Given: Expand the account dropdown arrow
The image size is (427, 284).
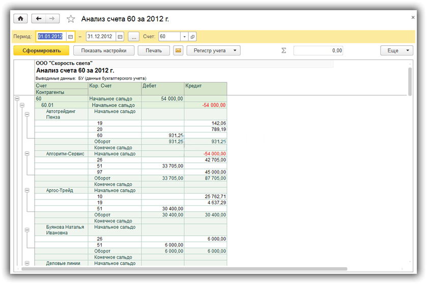Looking at the screenshot, I should [184, 37].
